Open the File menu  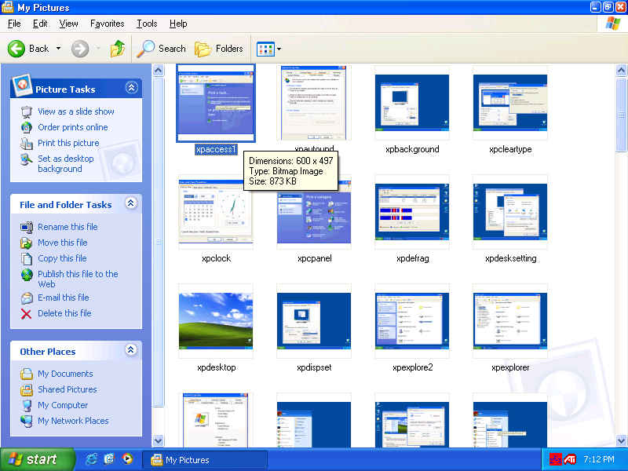[x=14, y=24]
